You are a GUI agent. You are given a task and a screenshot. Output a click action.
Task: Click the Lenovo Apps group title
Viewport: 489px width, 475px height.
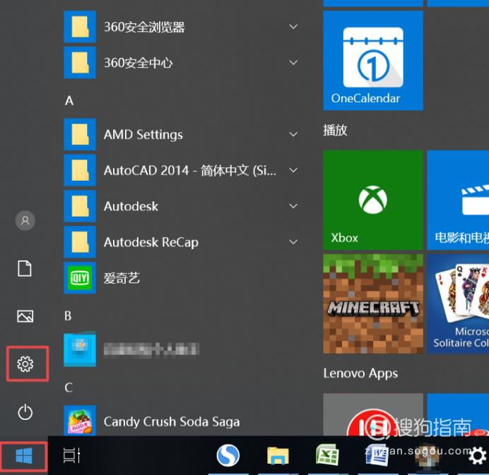(360, 373)
